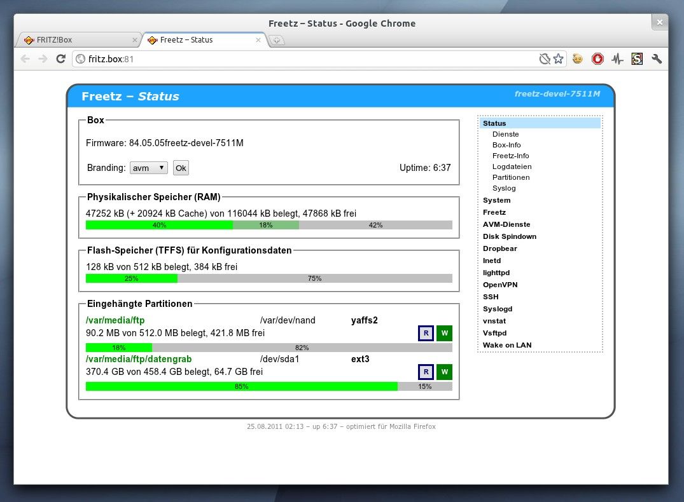Viewport: 684px width, 502px height.
Task: Click the smiley face extension icon
Action: pos(578,58)
